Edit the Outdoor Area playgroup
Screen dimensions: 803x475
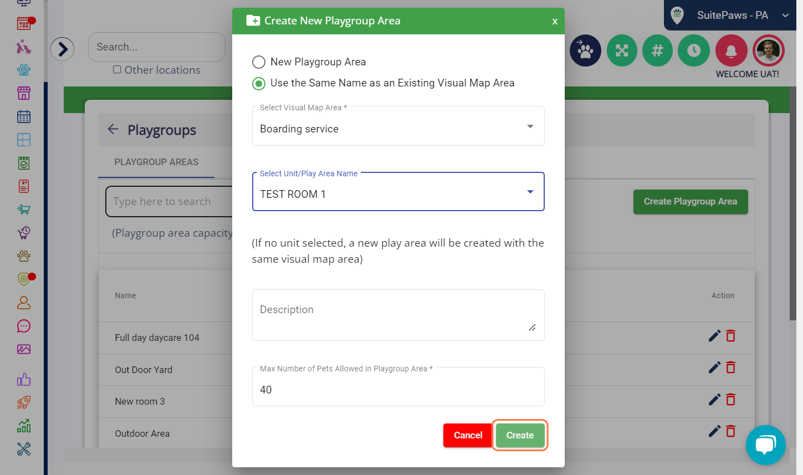714,431
